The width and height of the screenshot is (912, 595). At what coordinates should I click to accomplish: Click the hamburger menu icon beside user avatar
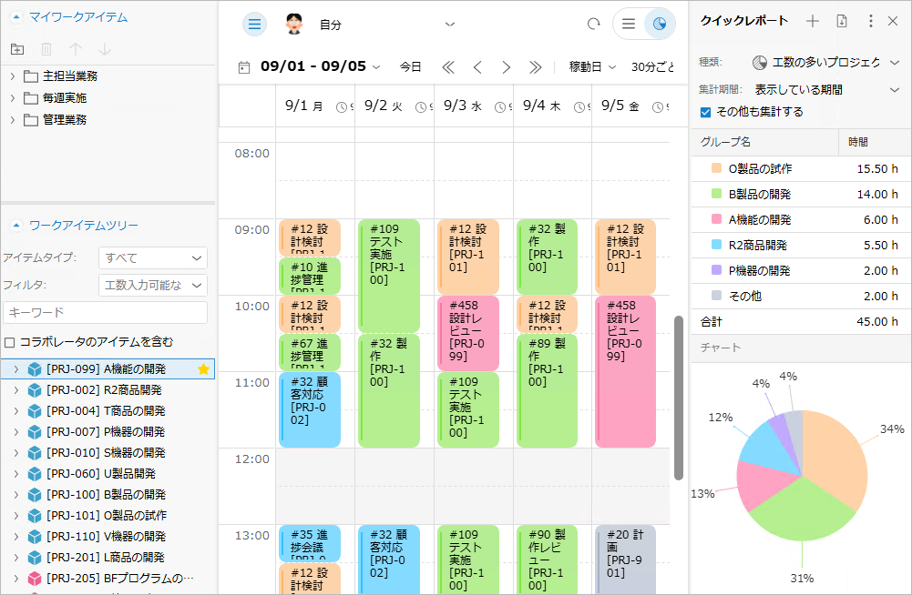pos(254,25)
